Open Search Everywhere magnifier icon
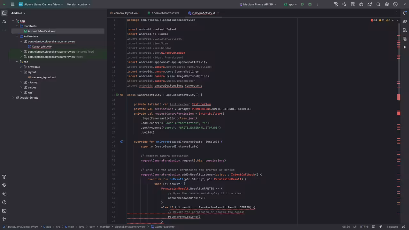Screen dimensions: 409x230 pos(378,4)
